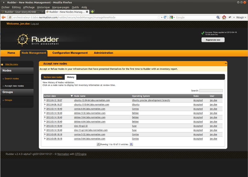Sort by Operating System column header
The image size is (248, 177).
point(141,96)
